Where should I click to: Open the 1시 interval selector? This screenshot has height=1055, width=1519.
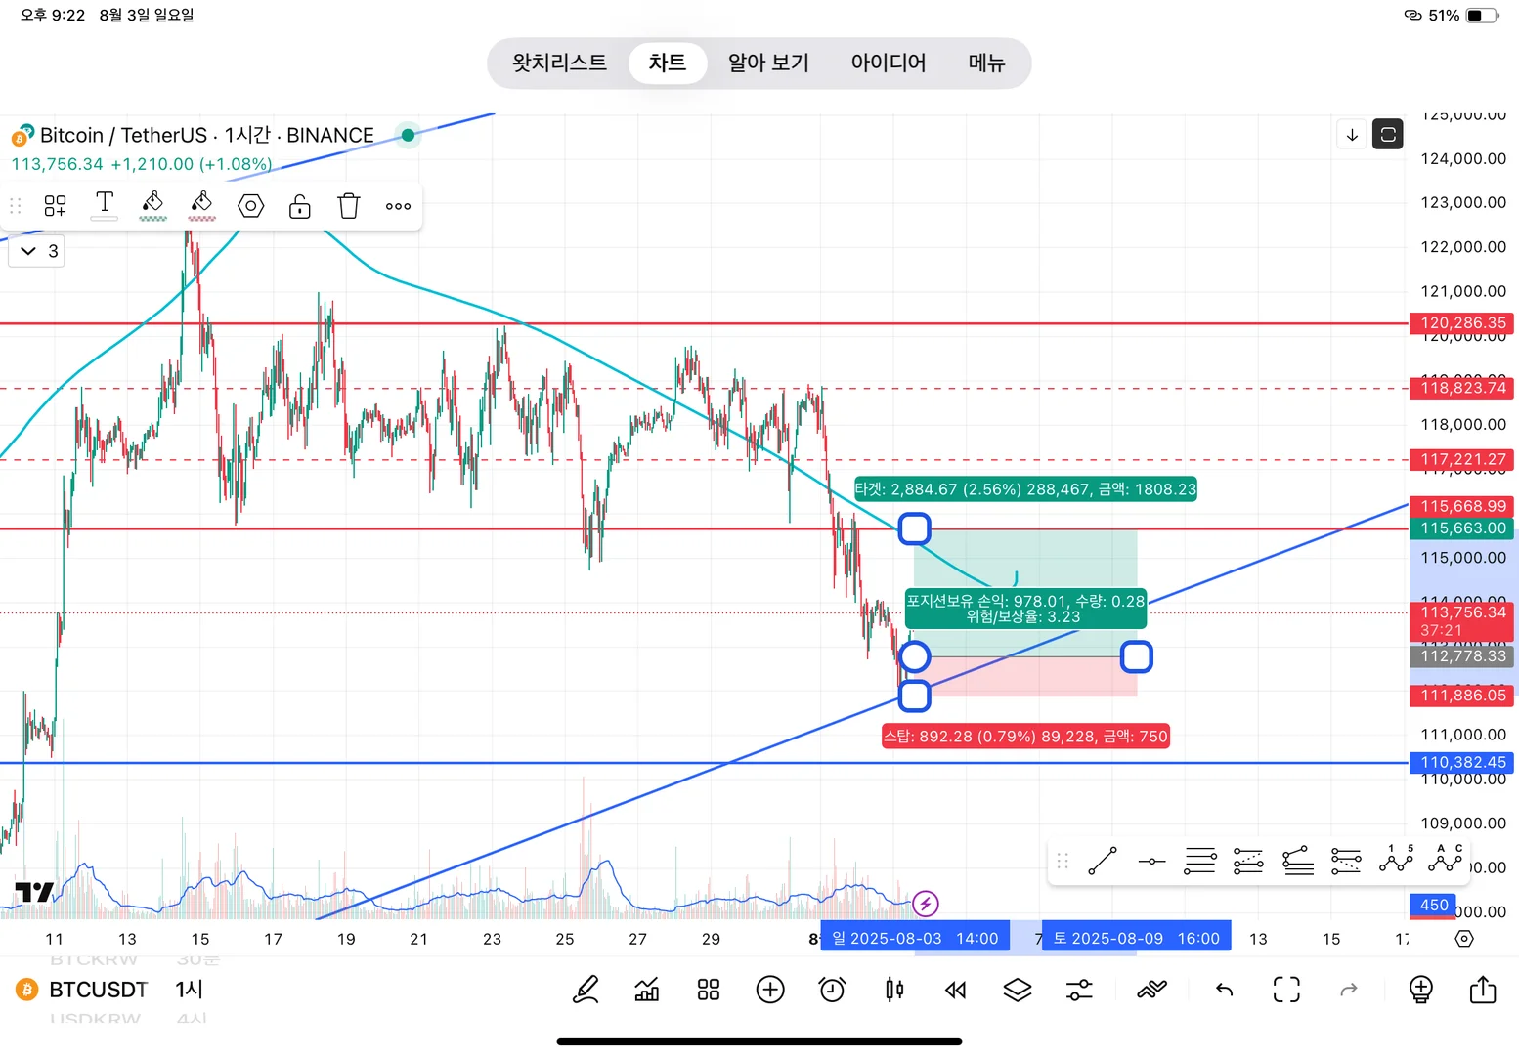[x=190, y=990]
